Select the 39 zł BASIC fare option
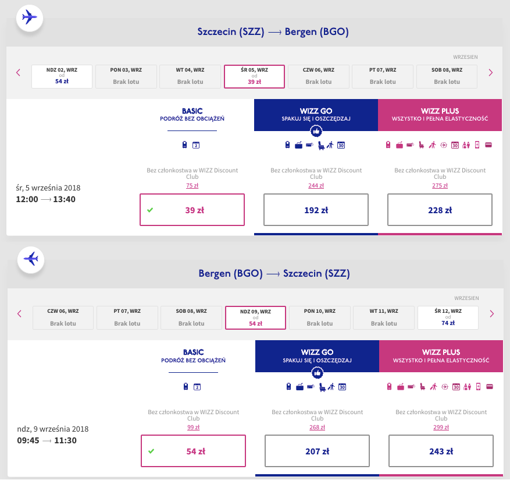Image resolution: width=510 pixels, height=480 pixels. coord(192,210)
